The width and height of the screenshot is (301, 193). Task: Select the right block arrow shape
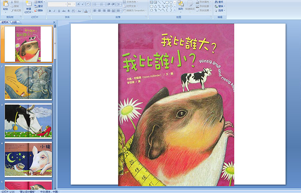tap(167, 6)
